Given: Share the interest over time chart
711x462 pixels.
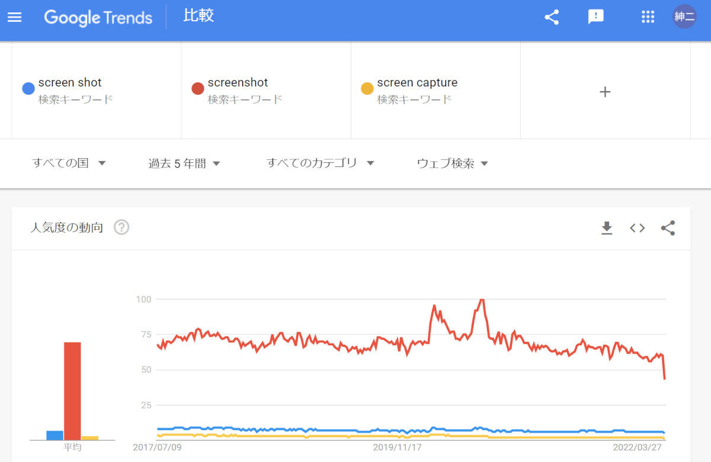Looking at the screenshot, I should coord(668,228).
